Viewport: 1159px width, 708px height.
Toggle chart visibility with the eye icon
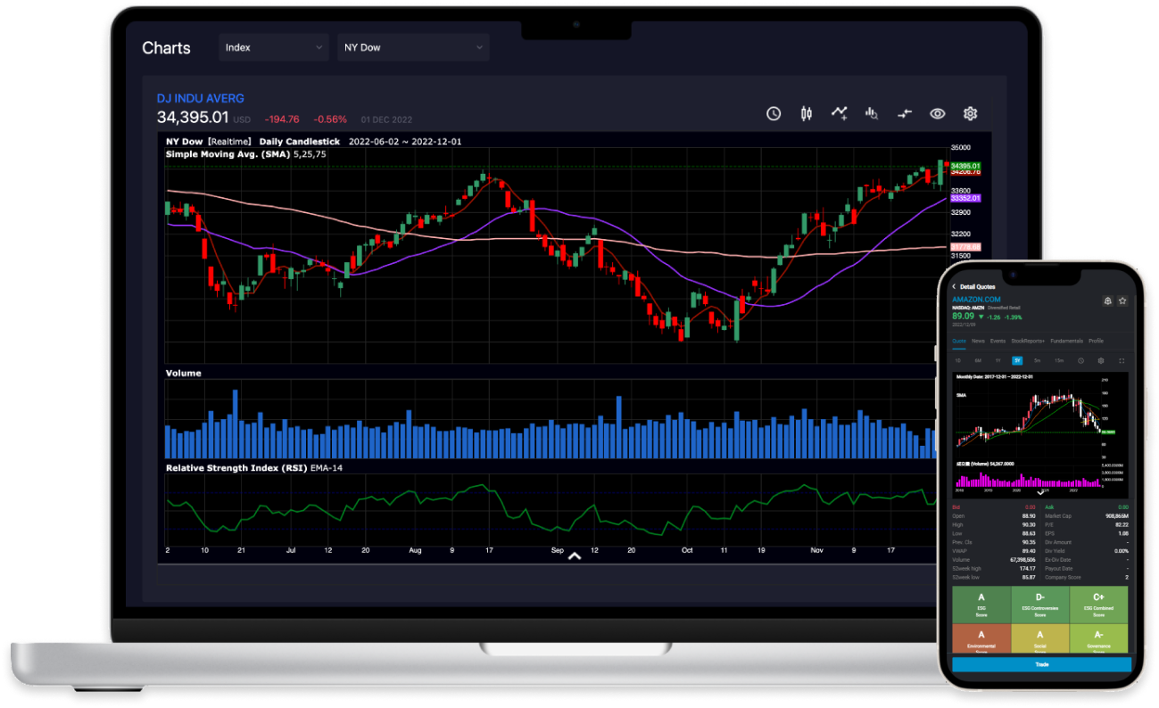937,113
